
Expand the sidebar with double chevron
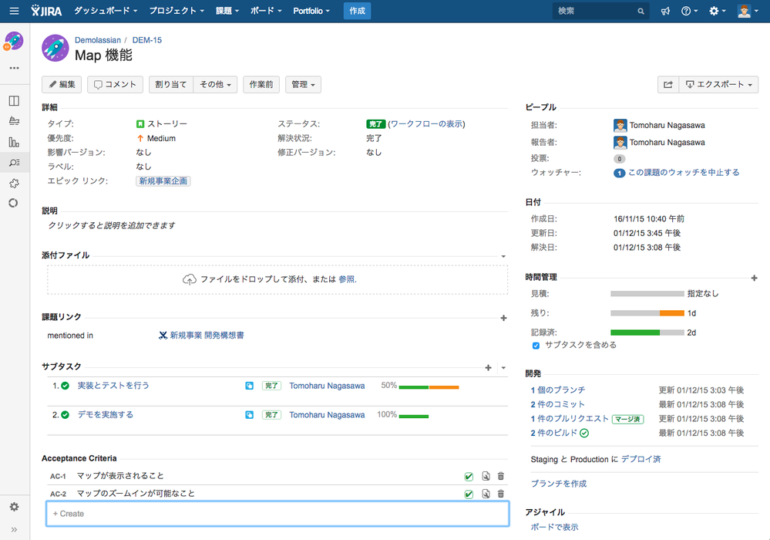14,529
